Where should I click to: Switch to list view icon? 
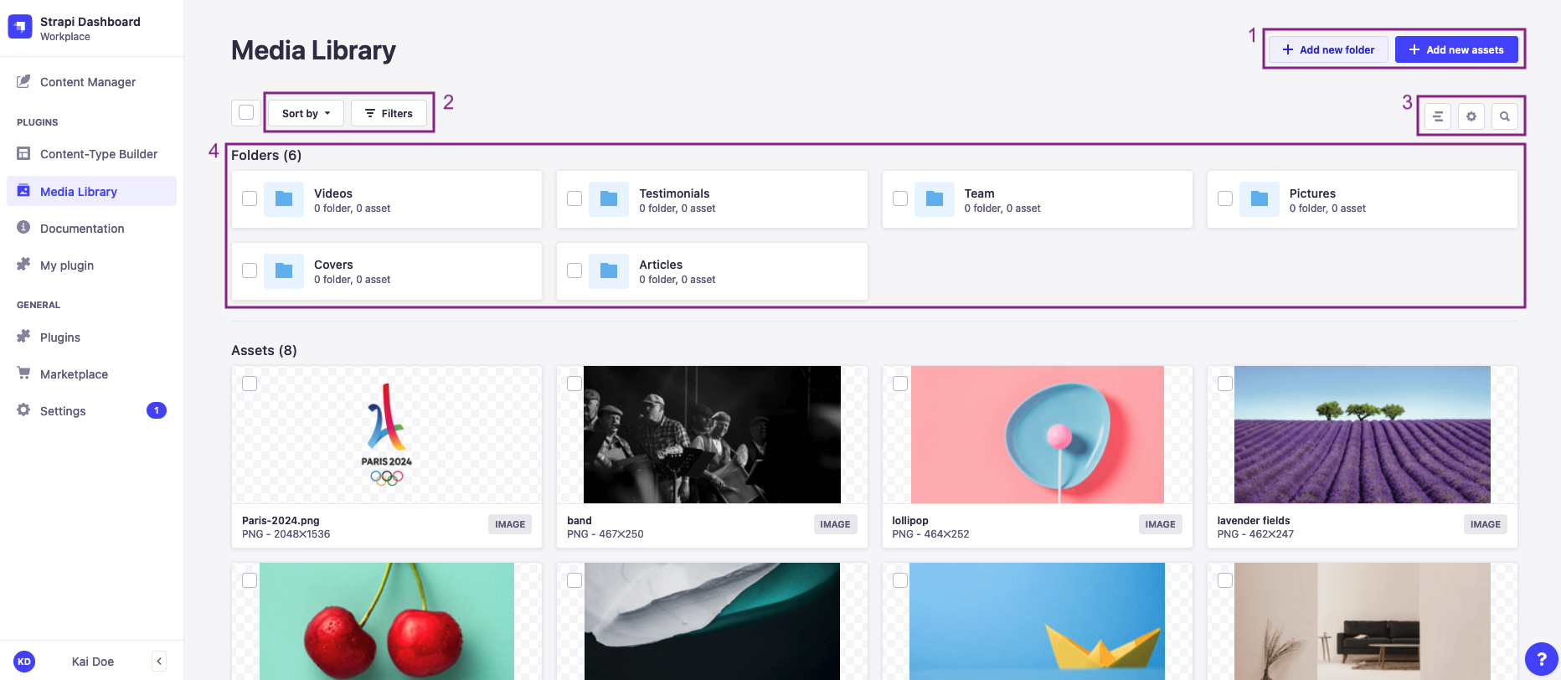(1438, 116)
